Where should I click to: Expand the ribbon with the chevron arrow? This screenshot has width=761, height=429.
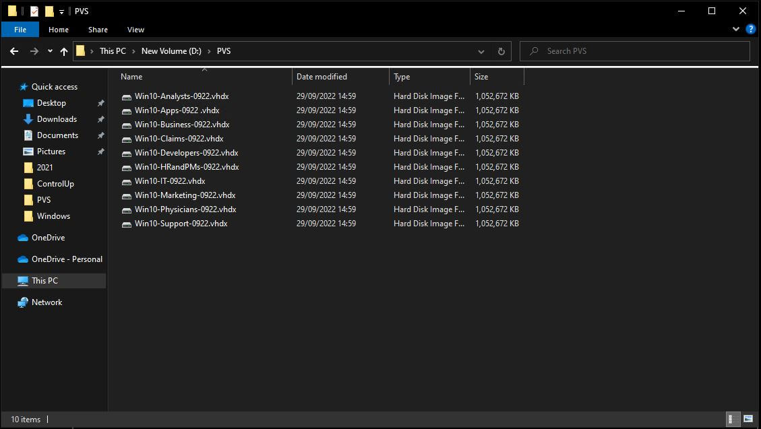736,29
